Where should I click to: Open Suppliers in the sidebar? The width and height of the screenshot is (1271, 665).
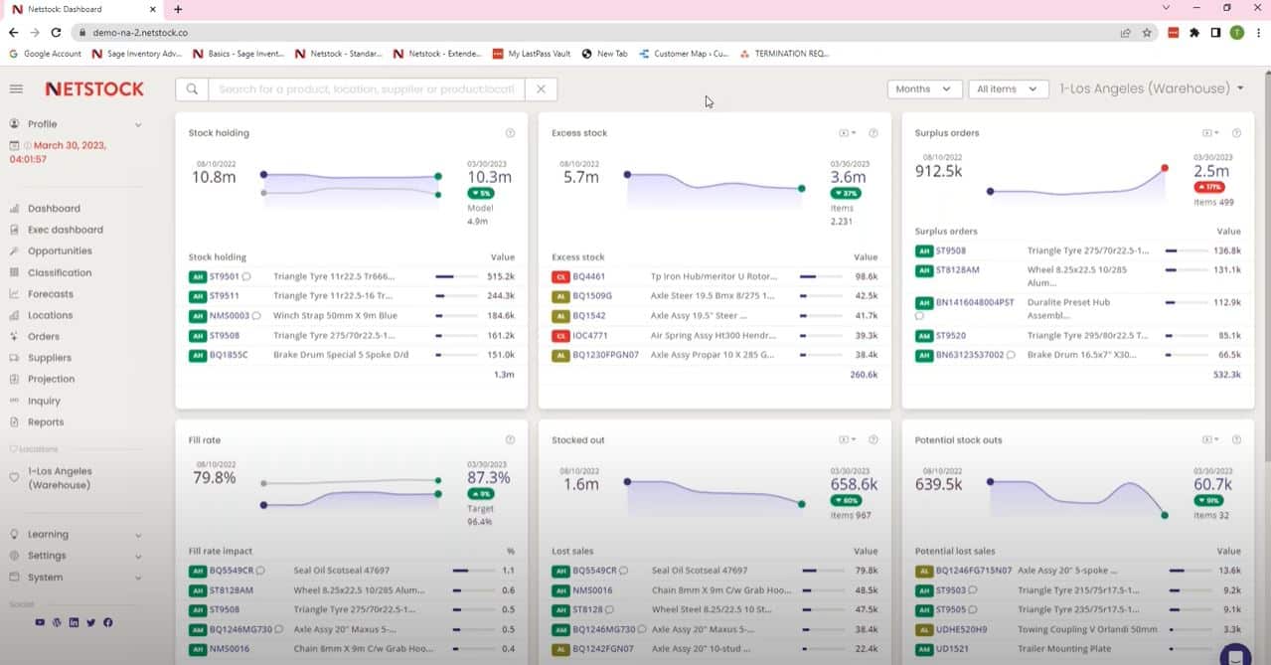tap(50, 358)
